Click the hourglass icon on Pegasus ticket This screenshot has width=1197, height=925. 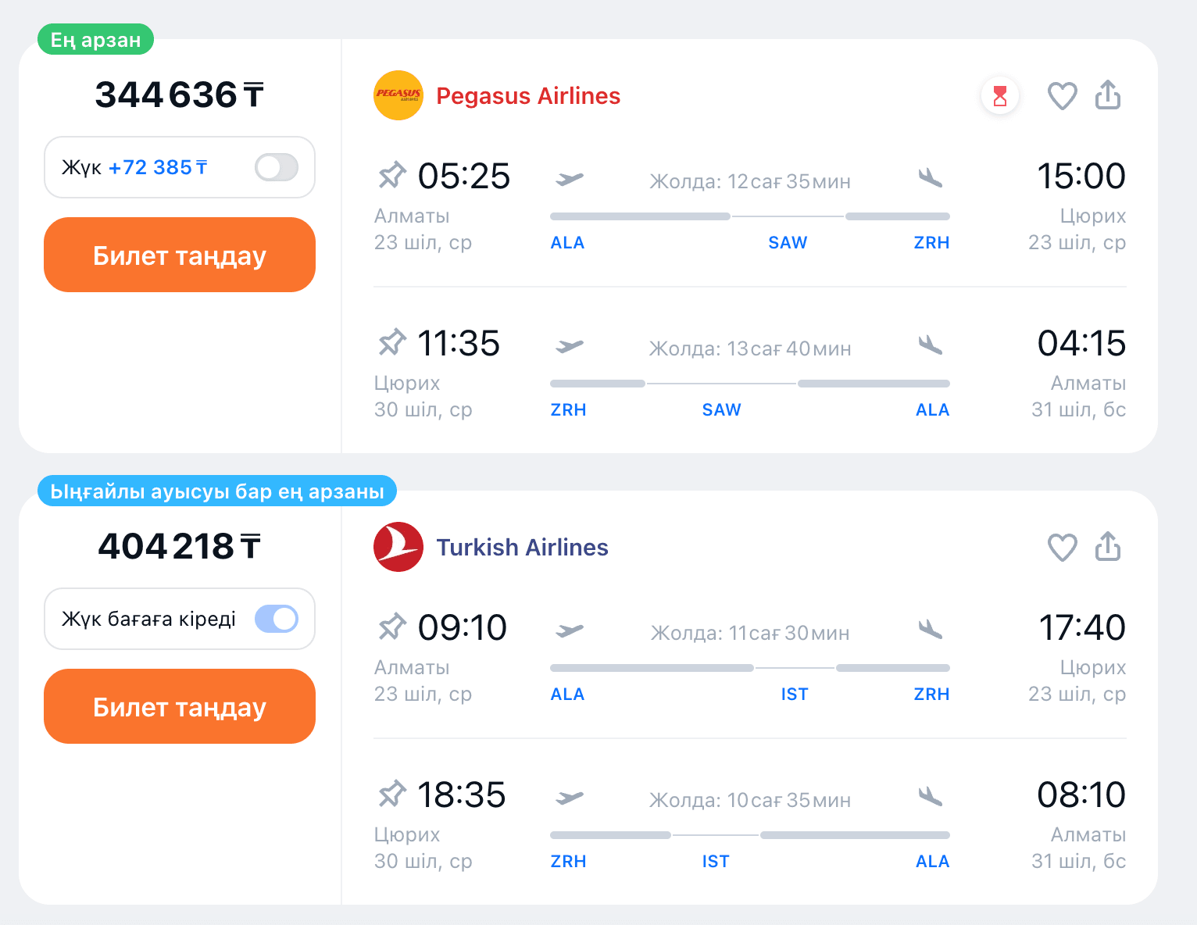[x=1000, y=96]
